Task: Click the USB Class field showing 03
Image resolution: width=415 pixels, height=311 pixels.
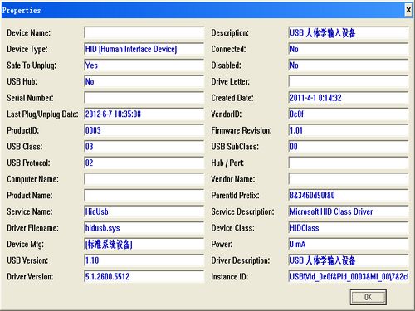Action: (x=144, y=147)
